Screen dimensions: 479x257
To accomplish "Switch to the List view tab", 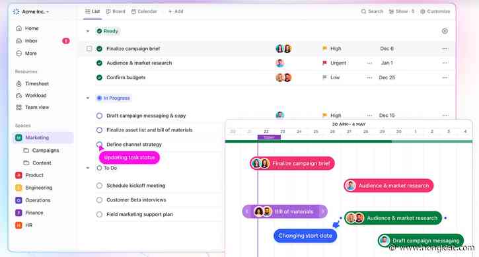I will click(x=92, y=11).
